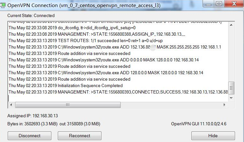Select the 'Initialization Sequence Completed' log line
The height and width of the screenshot is (142, 244).
65,85
